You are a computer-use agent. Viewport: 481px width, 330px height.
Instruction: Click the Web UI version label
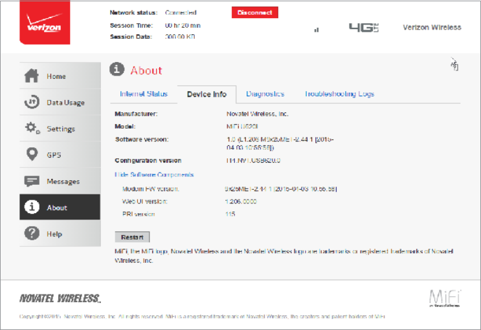click(x=145, y=201)
